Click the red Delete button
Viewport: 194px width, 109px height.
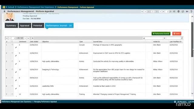tap(177, 34)
